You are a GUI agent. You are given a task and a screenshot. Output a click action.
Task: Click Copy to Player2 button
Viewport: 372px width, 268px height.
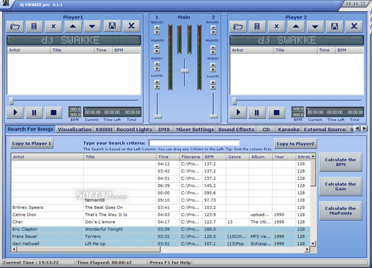point(295,143)
